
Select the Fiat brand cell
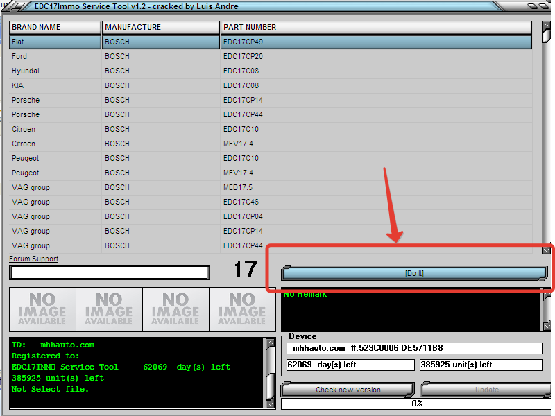pos(55,42)
